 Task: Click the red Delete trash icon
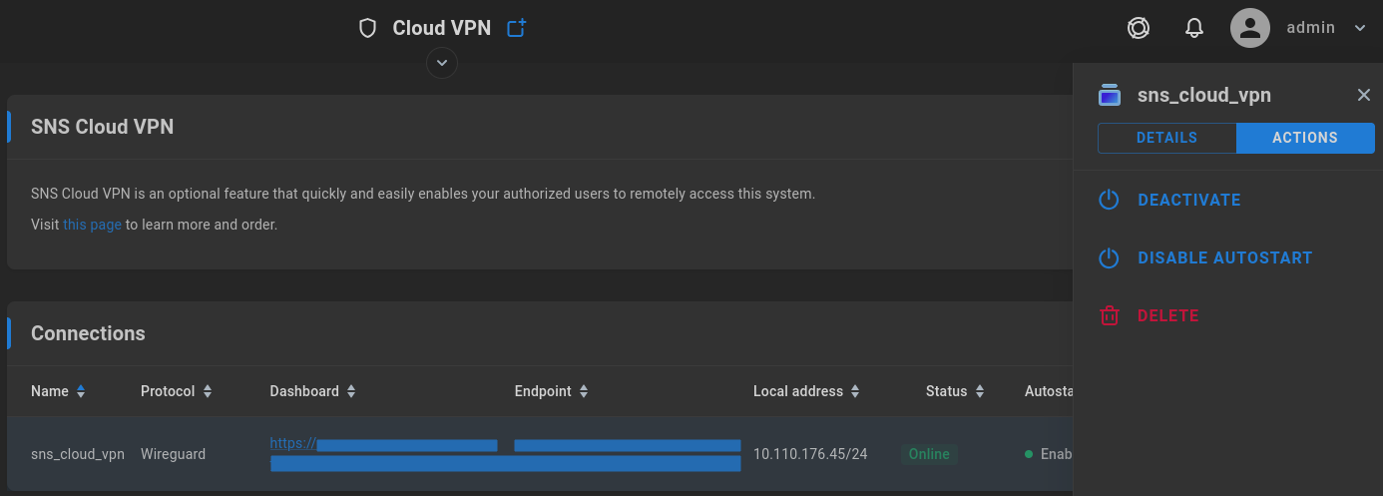(x=1109, y=315)
